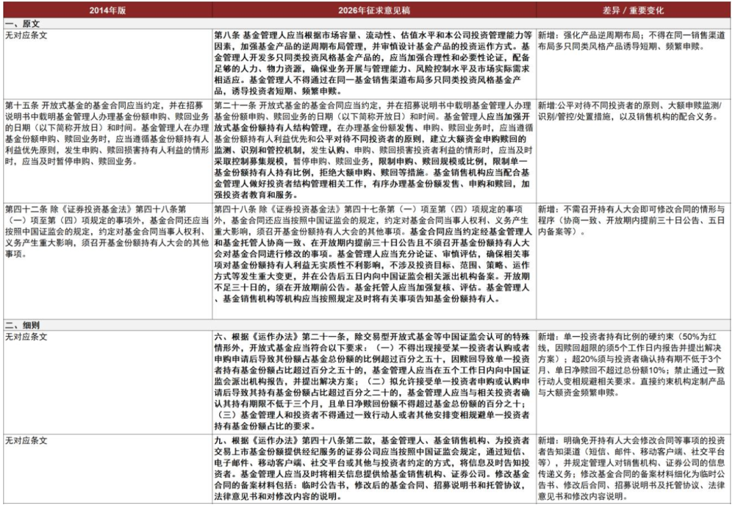735x508 pixels.
Task: Click the cell "新增：明确免开持有人大会修改合同"
Action: tap(634, 469)
